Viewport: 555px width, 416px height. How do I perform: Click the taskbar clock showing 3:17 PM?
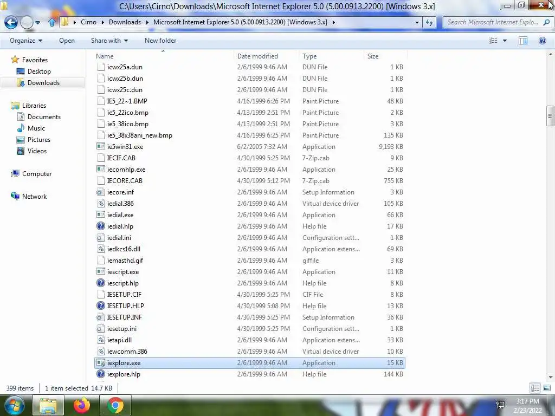click(527, 401)
